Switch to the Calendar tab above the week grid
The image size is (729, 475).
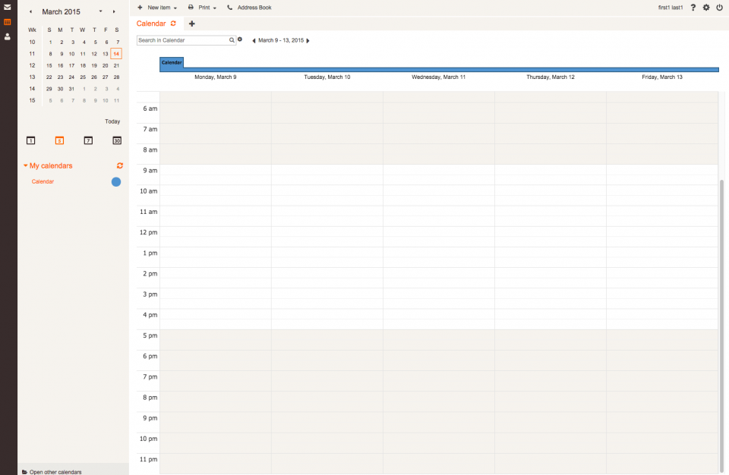click(171, 63)
